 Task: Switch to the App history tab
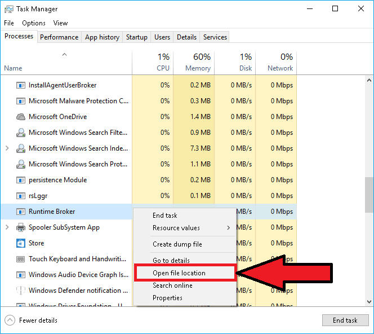[102, 37]
